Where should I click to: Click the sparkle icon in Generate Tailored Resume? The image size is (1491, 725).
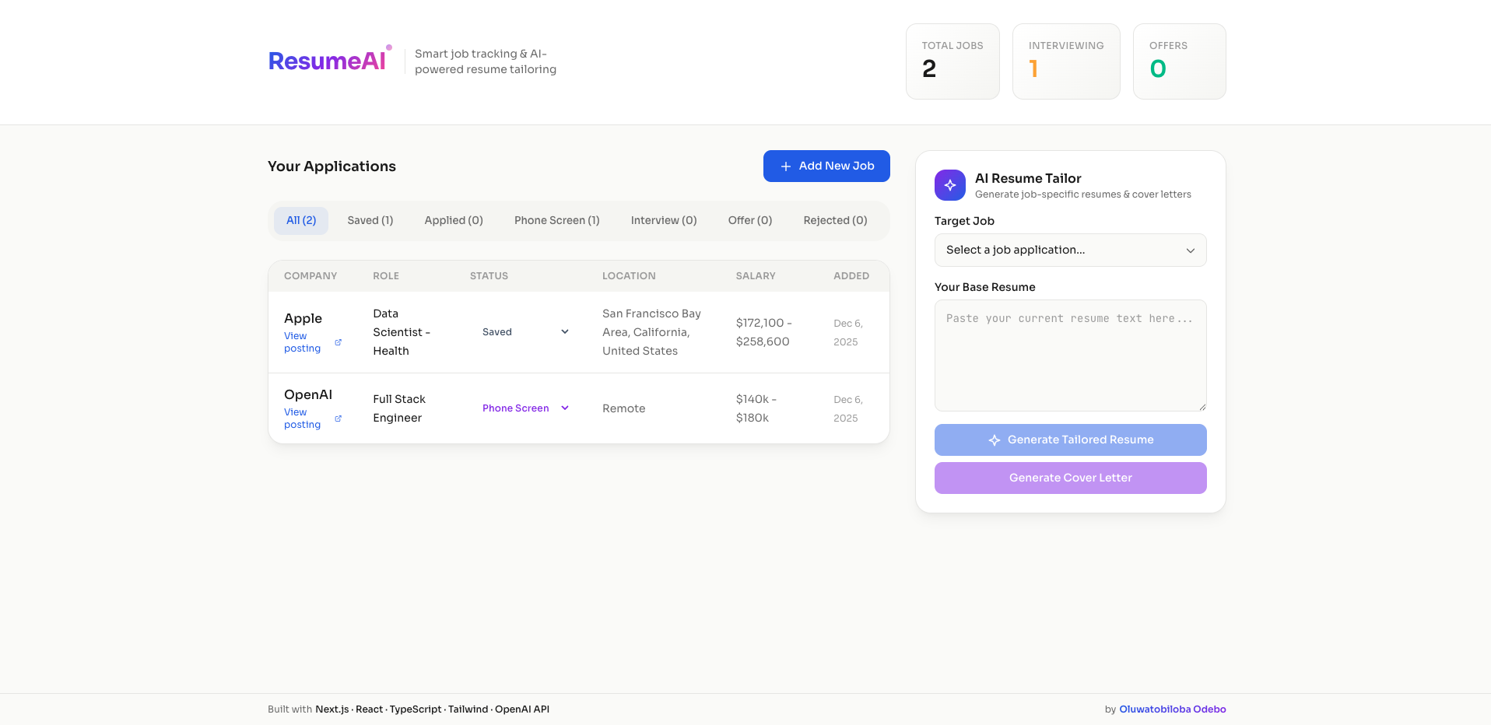pyautogui.click(x=995, y=440)
